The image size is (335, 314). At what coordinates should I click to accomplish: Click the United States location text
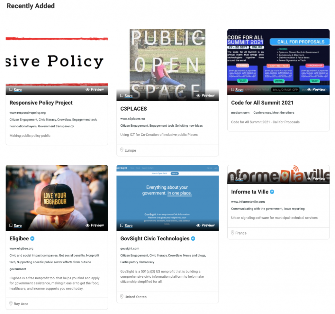coord(135,297)
